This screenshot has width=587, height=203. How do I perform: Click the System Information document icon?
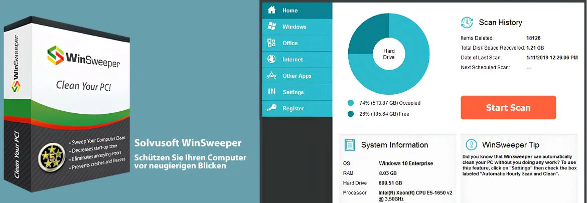pyautogui.click(x=350, y=145)
